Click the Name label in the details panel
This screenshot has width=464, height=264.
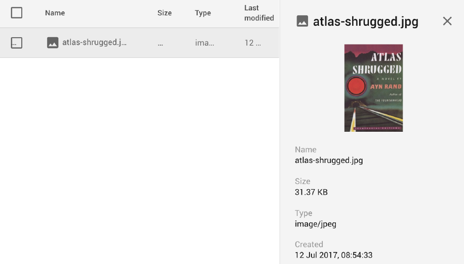pyautogui.click(x=306, y=150)
